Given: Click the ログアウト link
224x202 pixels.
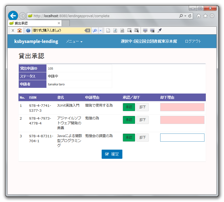Looking at the screenshot, I should (193, 41).
